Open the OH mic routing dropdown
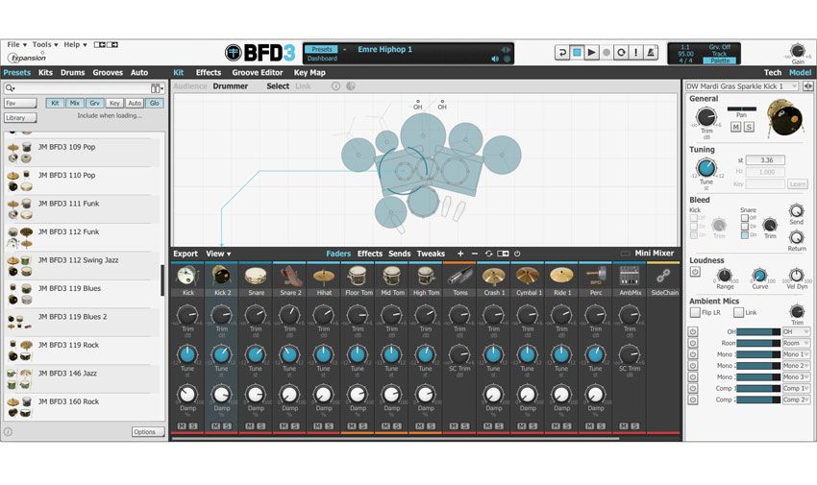Screen dimensions: 817x485 796,331
